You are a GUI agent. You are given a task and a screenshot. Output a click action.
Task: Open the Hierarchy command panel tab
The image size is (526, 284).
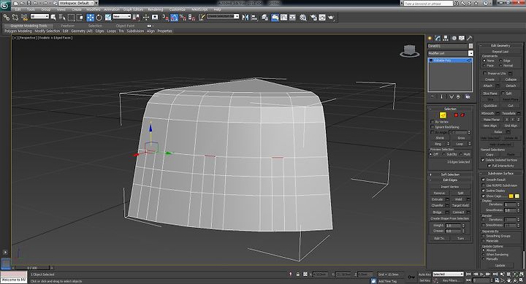point(446,38)
